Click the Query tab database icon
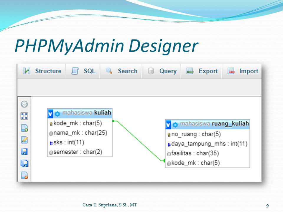The width and height of the screenshot is (283, 212). pos(151,71)
